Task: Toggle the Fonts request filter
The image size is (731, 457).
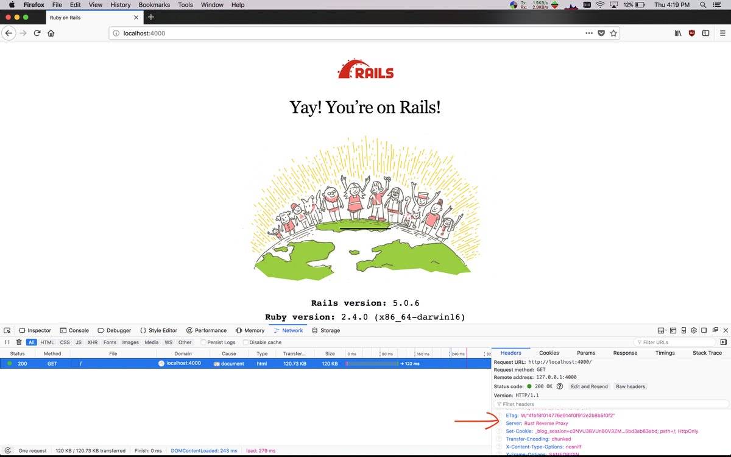Action: pyautogui.click(x=110, y=342)
